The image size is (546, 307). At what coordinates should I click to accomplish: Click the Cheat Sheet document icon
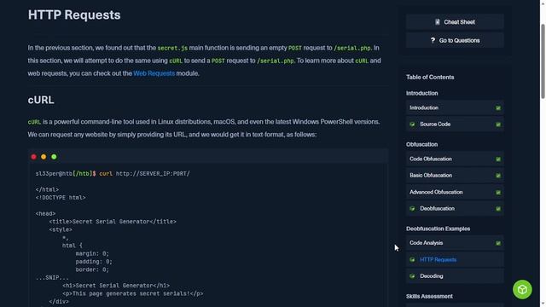click(x=438, y=22)
